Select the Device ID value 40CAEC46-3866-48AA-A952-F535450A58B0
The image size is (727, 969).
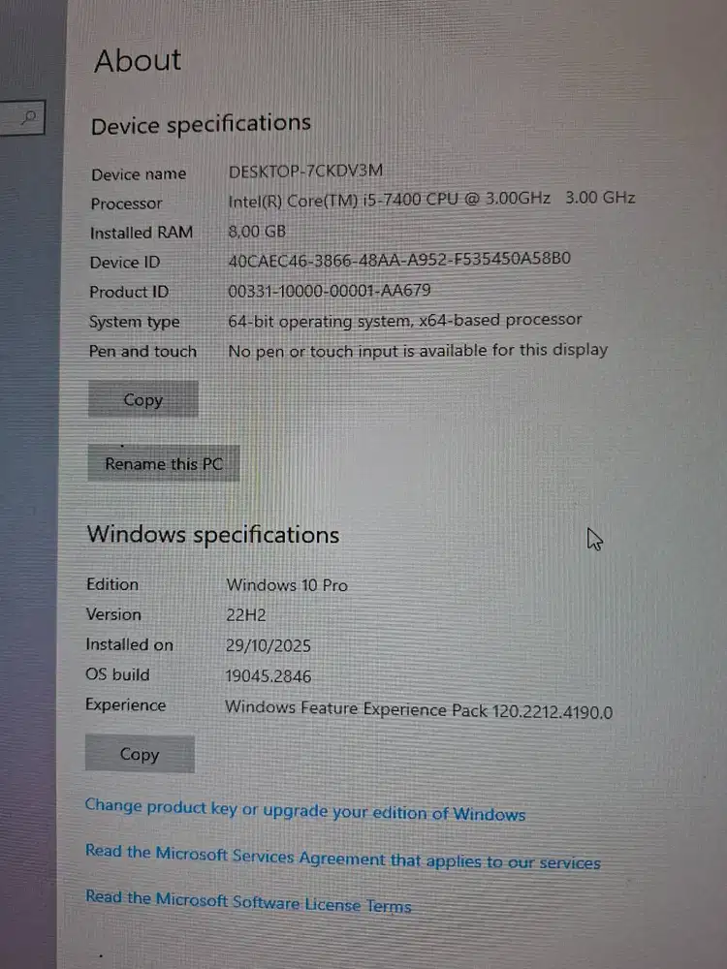coord(399,260)
